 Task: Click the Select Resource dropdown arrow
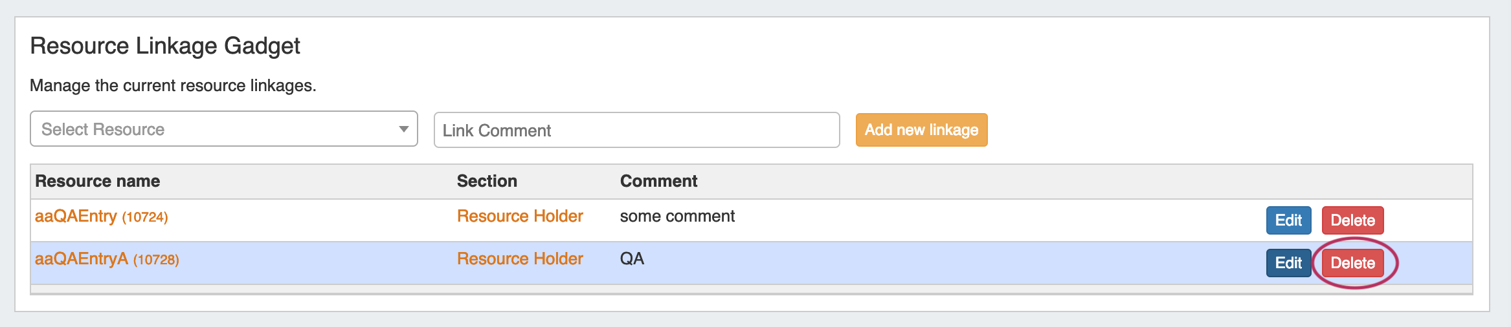(x=403, y=129)
